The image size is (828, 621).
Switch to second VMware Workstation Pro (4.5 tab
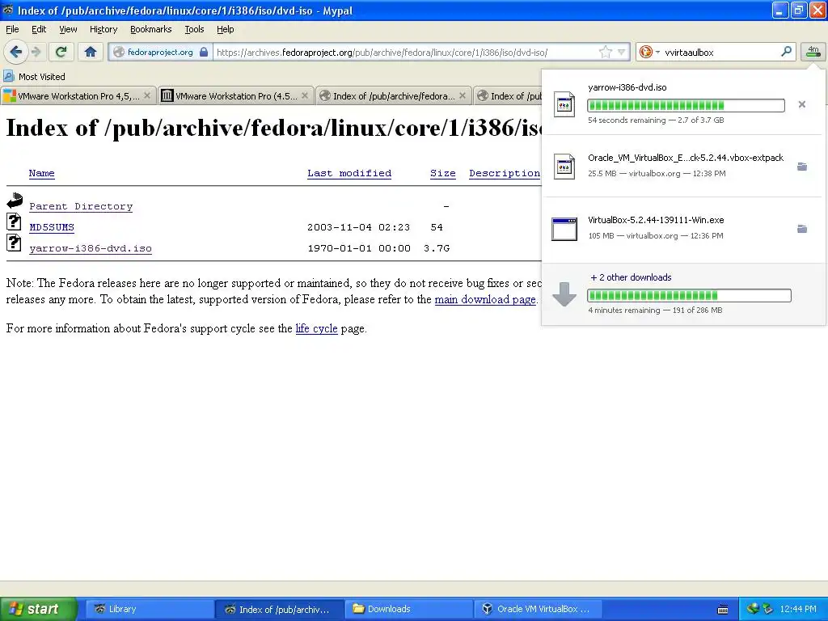point(235,95)
